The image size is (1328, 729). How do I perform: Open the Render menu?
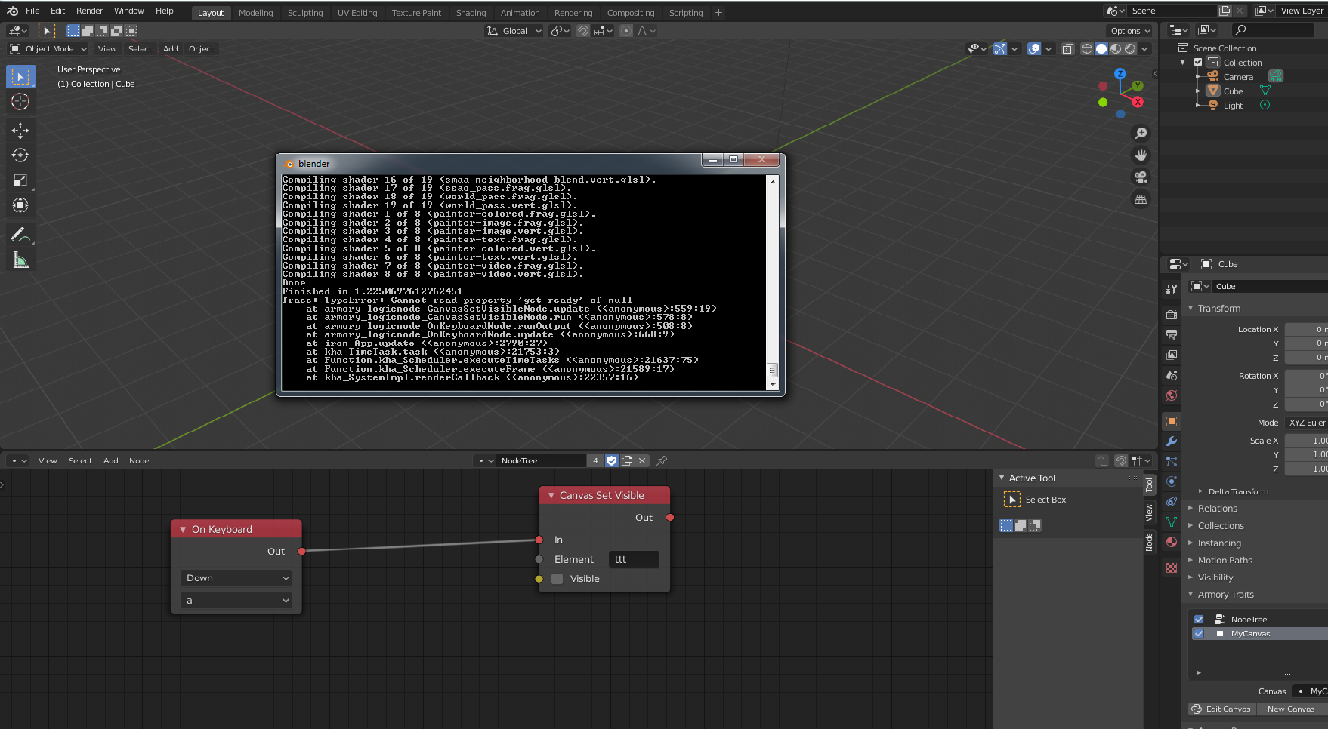(x=89, y=11)
